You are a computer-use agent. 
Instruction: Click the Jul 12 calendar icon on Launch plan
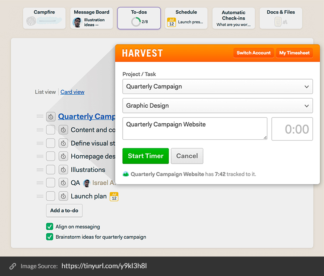(114, 196)
